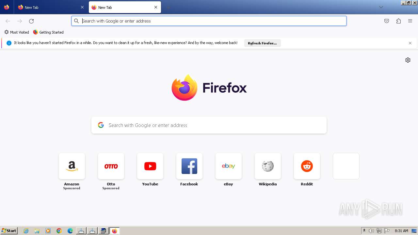Image resolution: width=418 pixels, height=235 pixels.
Task: Dismiss the refresh notification bar
Action: pyautogui.click(x=410, y=43)
